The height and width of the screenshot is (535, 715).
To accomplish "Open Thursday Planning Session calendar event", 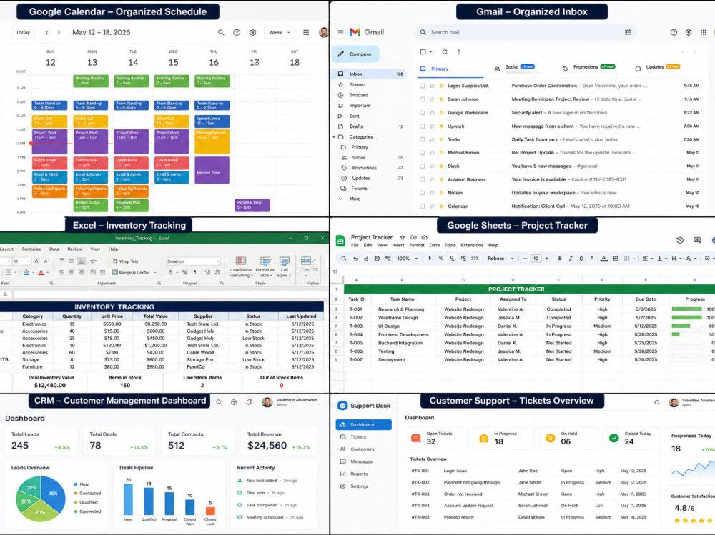I will point(212,141).
